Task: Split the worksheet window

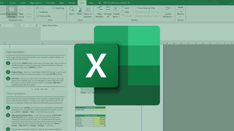Action: click(125, 8)
